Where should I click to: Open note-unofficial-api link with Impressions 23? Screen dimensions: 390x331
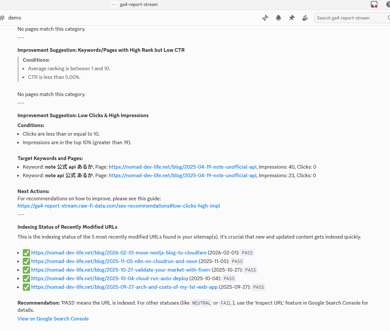click(182, 176)
